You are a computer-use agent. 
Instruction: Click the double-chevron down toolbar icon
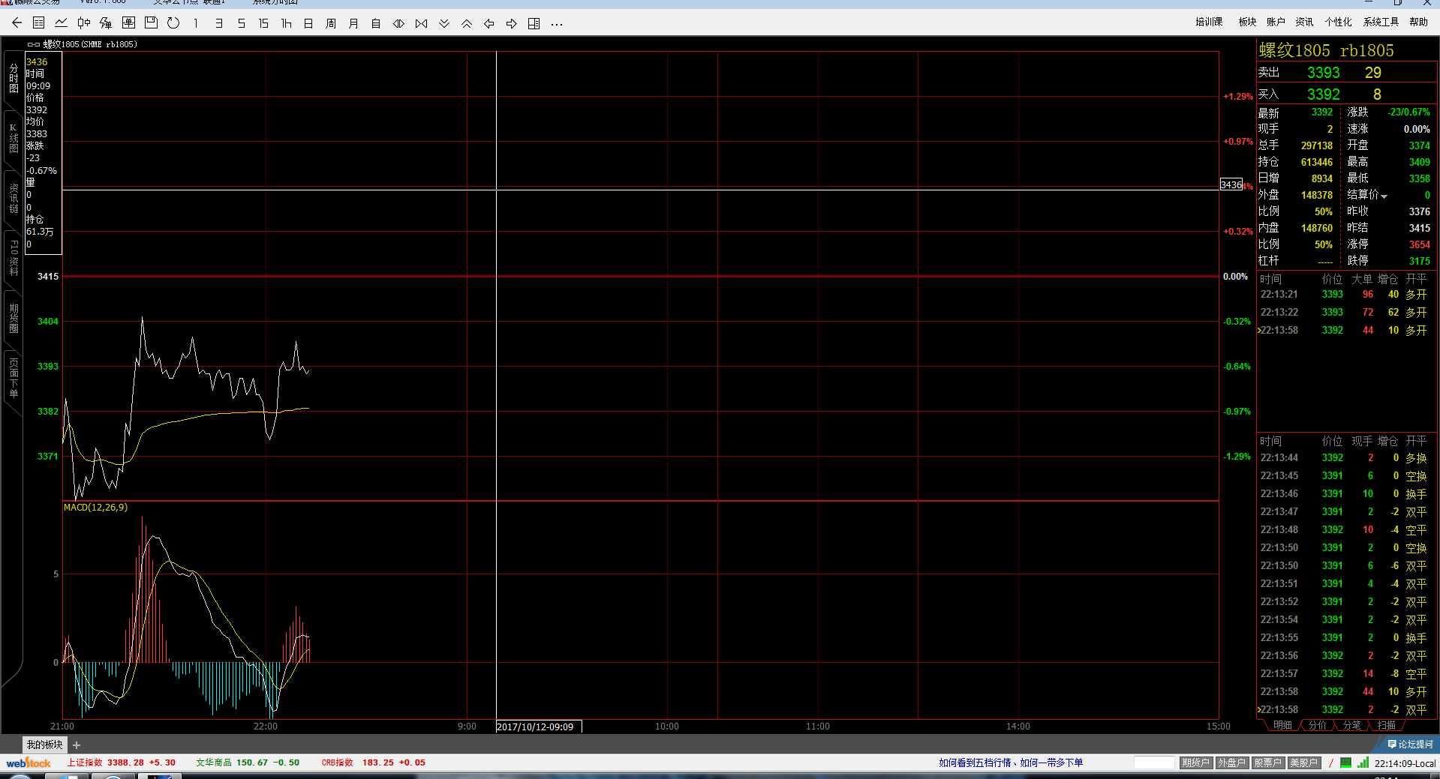[x=443, y=23]
